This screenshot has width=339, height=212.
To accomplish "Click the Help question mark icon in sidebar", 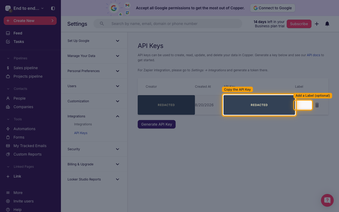I will pos(8,210).
